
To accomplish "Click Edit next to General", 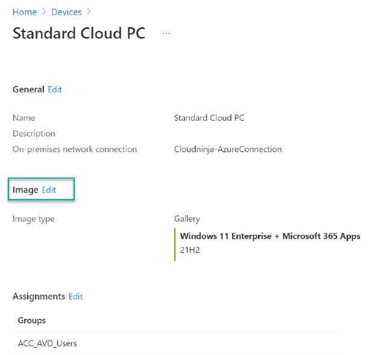I will (x=55, y=89).
